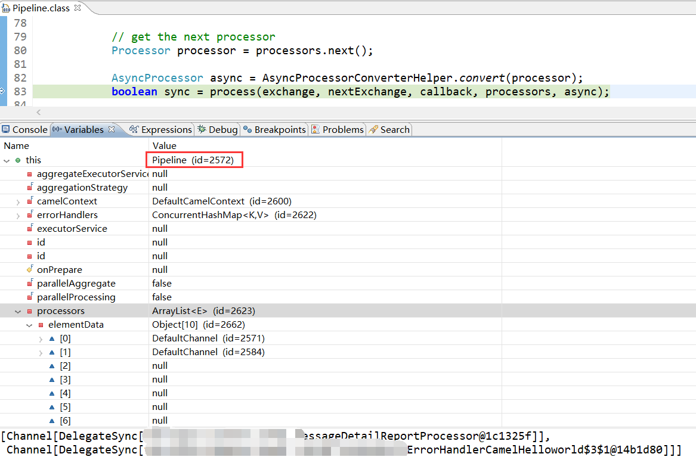
Task: Click triangle icon of element [2]
Action: pyautogui.click(x=52, y=366)
